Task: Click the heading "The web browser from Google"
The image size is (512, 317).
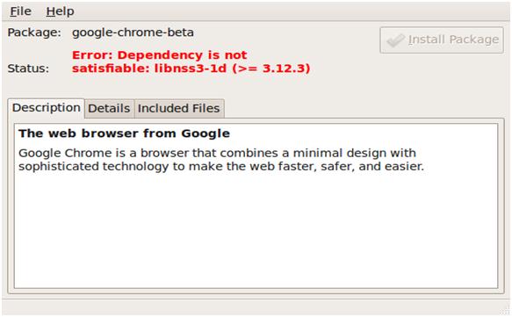Action: (124, 133)
